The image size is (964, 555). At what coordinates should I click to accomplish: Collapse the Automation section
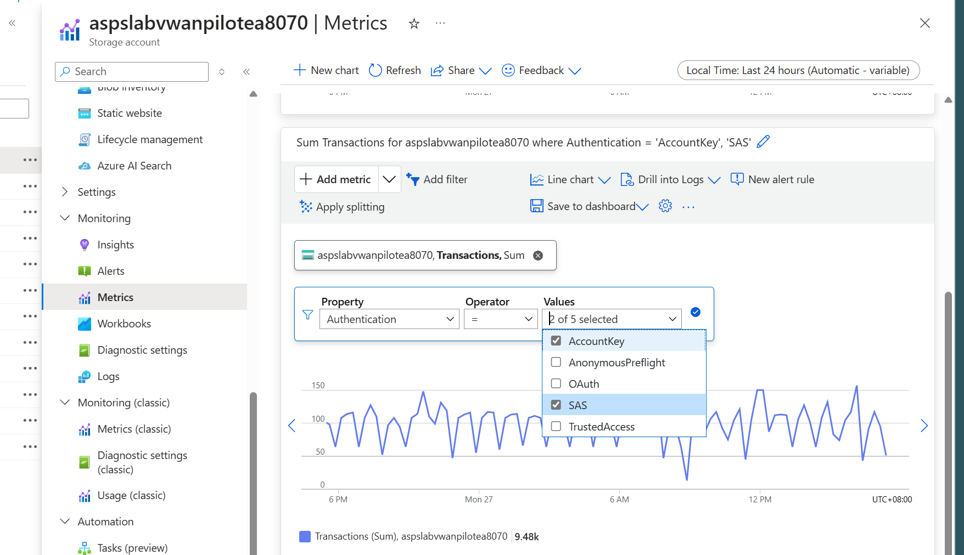(x=65, y=521)
